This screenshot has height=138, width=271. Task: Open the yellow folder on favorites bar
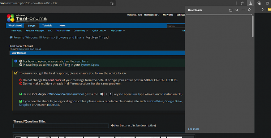(270, 10)
